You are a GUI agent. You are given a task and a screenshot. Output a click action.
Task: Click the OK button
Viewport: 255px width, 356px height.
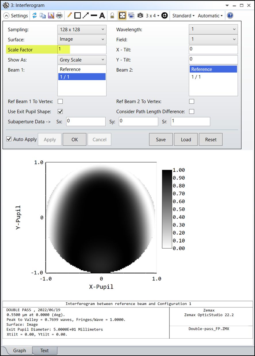click(x=75, y=139)
